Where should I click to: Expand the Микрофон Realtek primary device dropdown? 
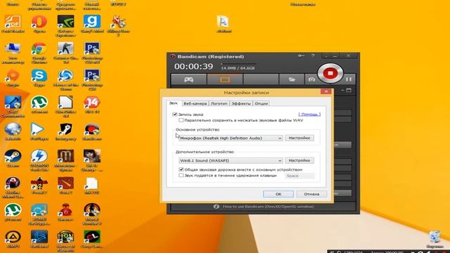pos(231,138)
